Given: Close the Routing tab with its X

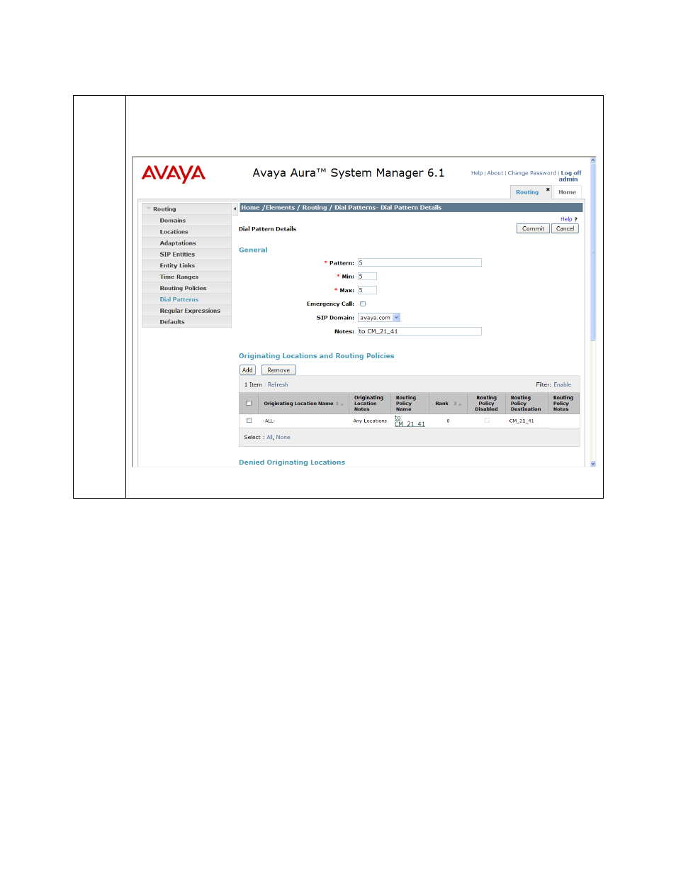Looking at the screenshot, I should (548, 189).
